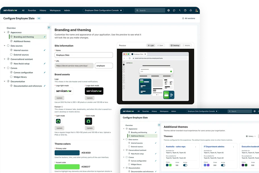Click the sparkle AI assist icon in the main header
259x173 pixels.
click(x=180, y=10)
